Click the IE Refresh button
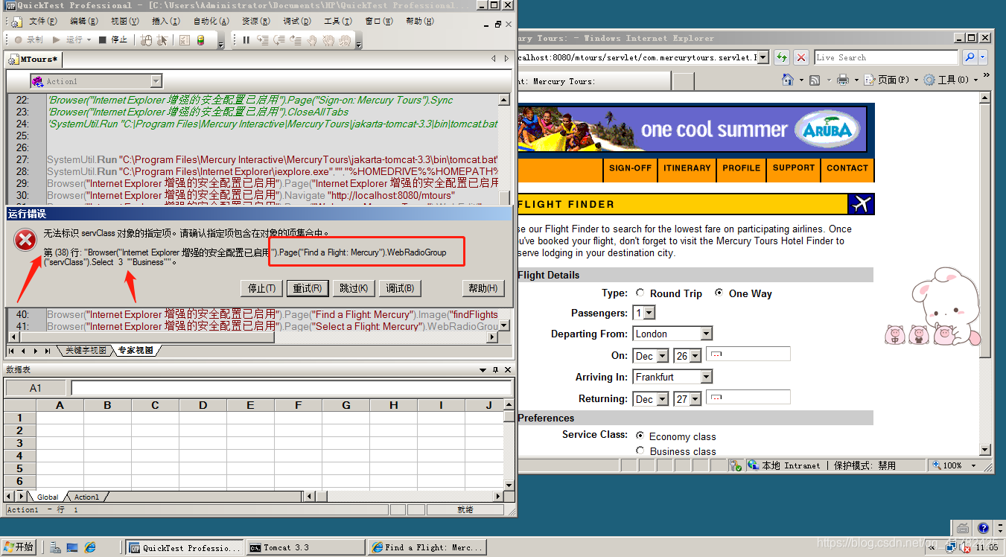1006x557 pixels. pos(782,57)
